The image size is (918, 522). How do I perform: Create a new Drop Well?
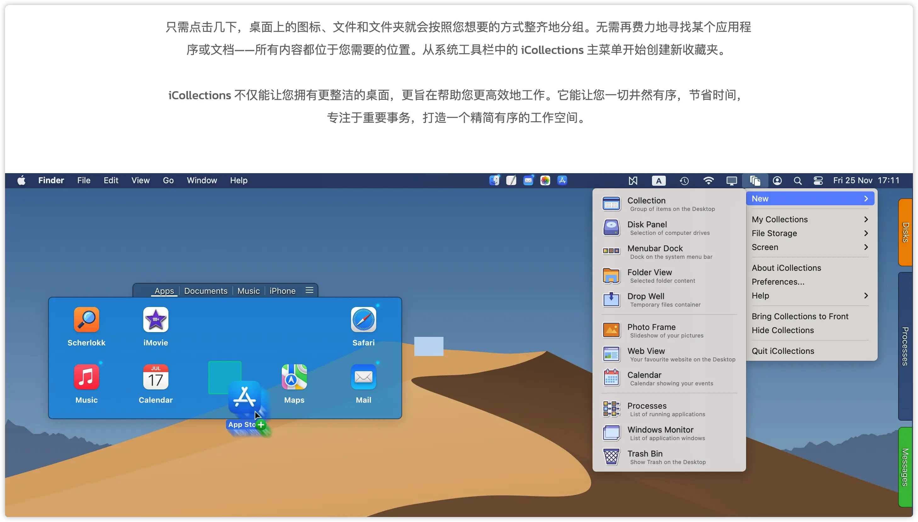click(669, 300)
